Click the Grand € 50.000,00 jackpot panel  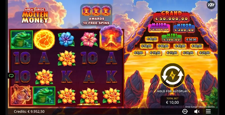pos(171,16)
